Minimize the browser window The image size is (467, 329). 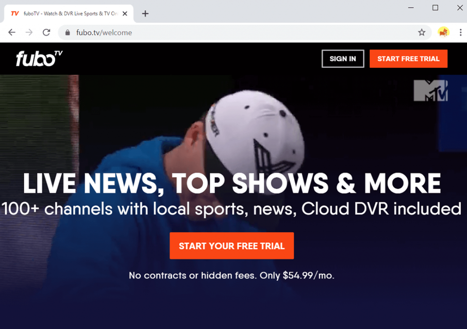[x=411, y=8]
